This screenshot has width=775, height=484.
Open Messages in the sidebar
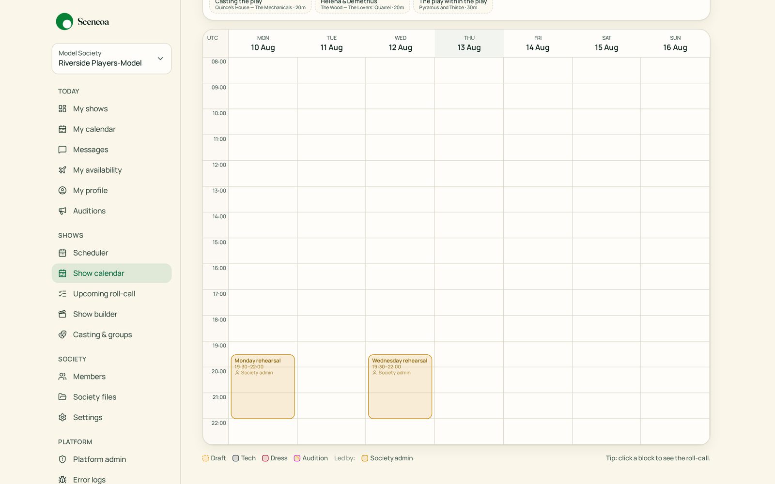111,150
